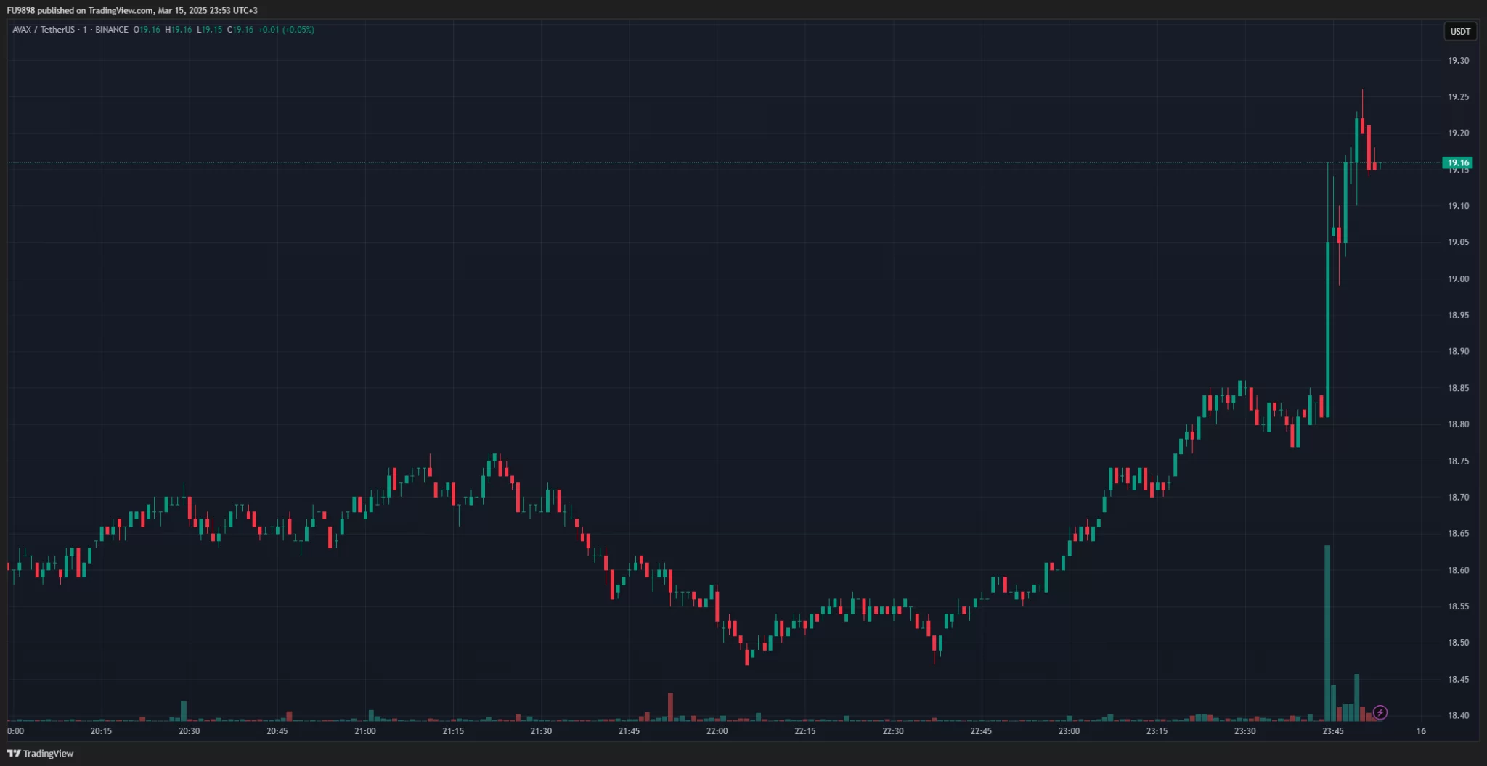The image size is (1487, 766).
Task: Click the 19.30 price scale label
Action: pos(1458,61)
